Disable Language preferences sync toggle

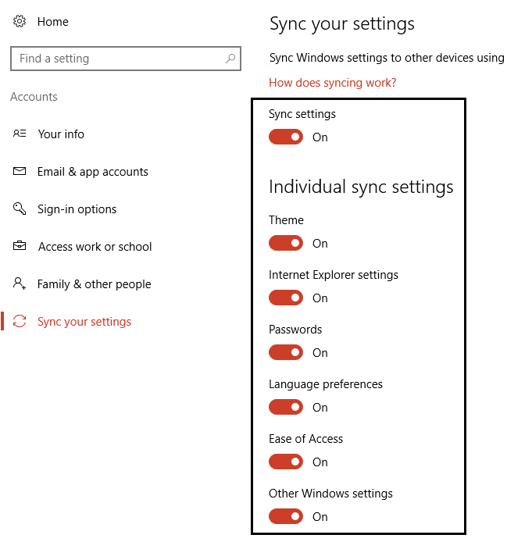[x=286, y=407]
